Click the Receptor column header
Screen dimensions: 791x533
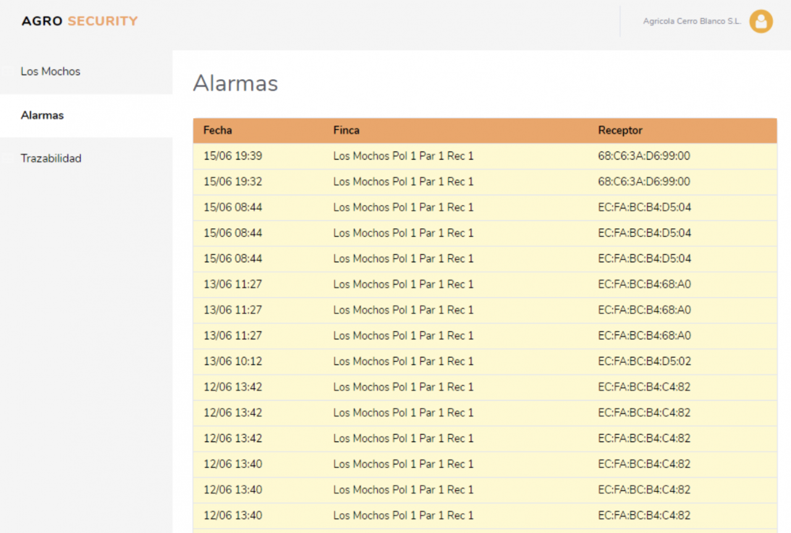pyautogui.click(x=620, y=130)
